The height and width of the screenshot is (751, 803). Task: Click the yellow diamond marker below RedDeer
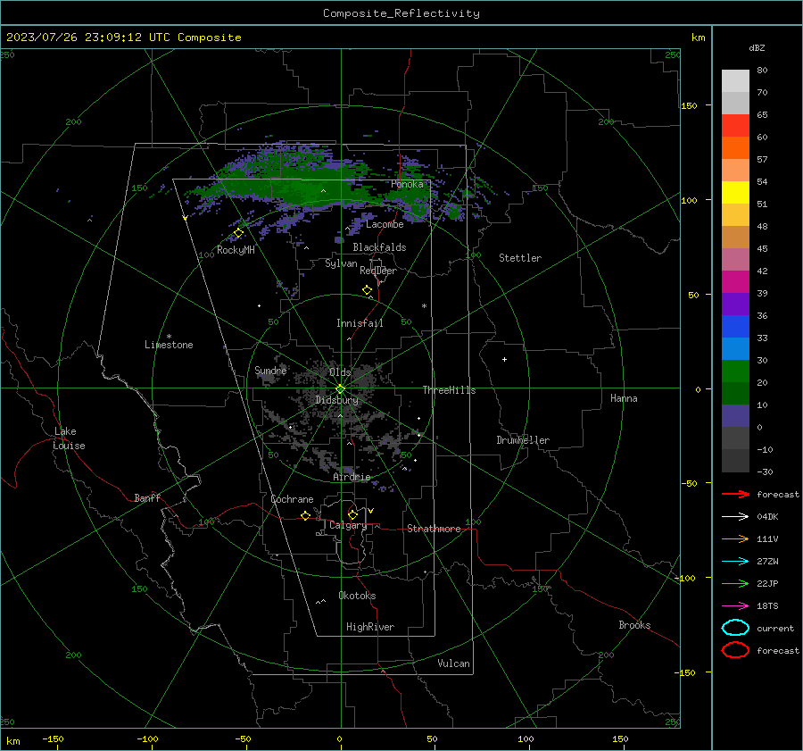tap(367, 289)
